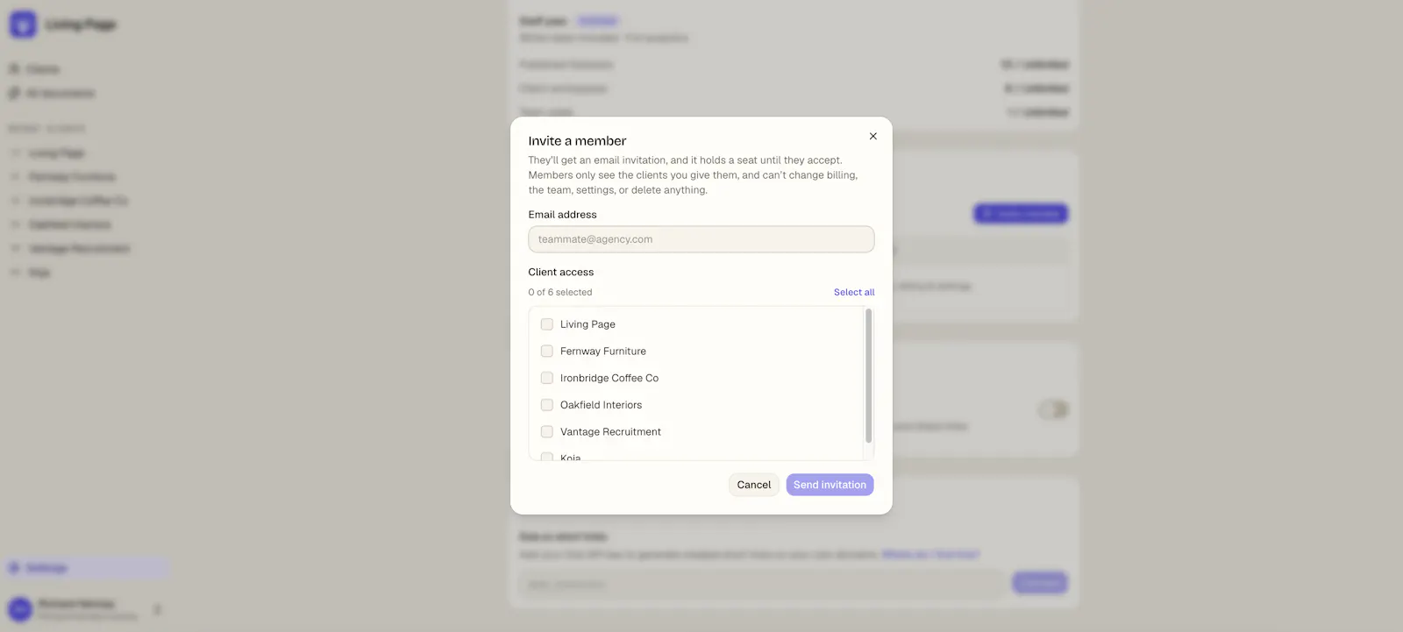Image resolution: width=1403 pixels, height=632 pixels.
Task: Enable access for Vantage Recruitment
Action: pyautogui.click(x=547, y=432)
